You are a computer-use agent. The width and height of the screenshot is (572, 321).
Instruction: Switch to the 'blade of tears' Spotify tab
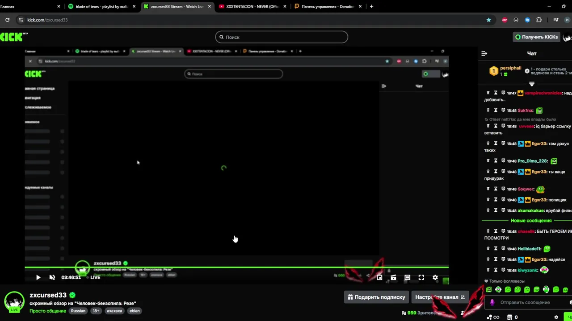(x=102, y=6)
